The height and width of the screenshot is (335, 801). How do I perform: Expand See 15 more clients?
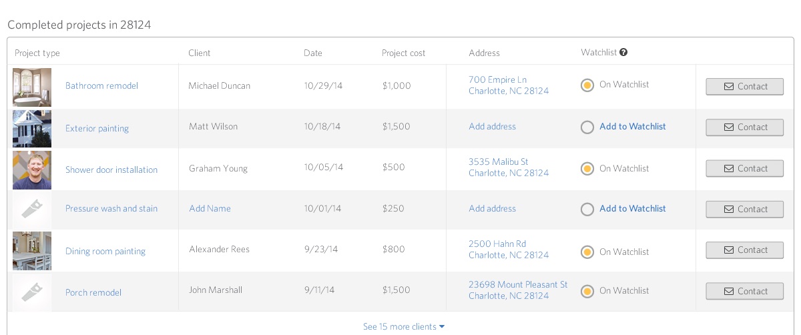coord(404,326)
